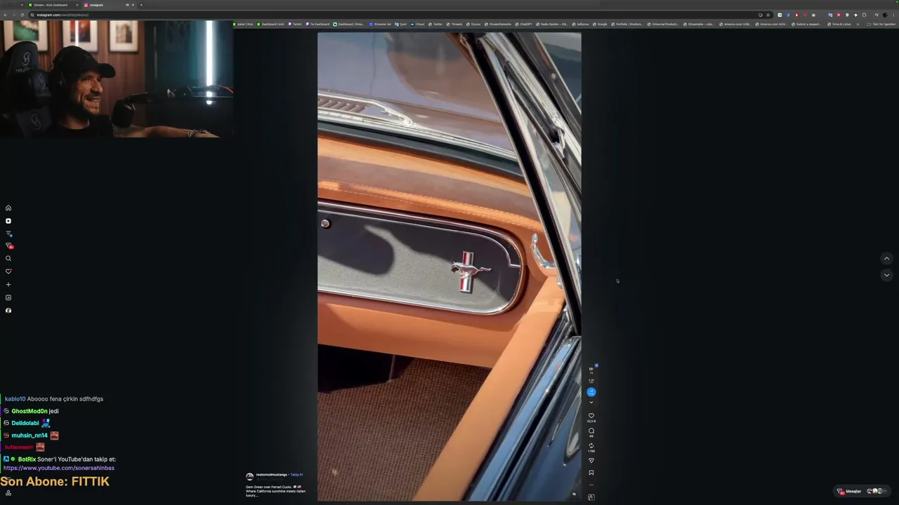Open Instagram home from the left sidebar

coord(8,208)
